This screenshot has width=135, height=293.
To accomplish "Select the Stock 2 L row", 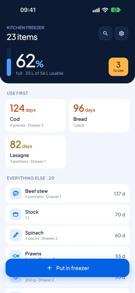I will (67, 214).
